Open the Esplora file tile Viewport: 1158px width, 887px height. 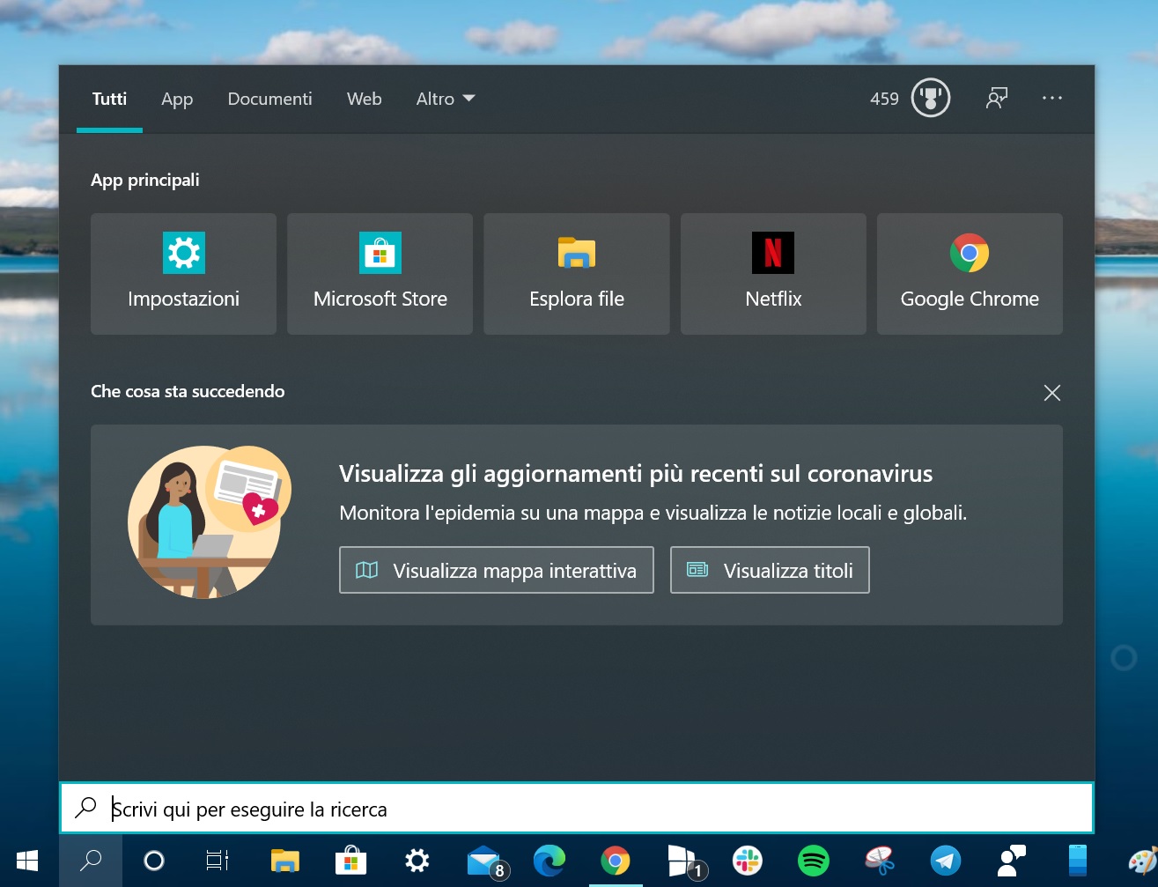pyautogui.click(x=577, y=274)
